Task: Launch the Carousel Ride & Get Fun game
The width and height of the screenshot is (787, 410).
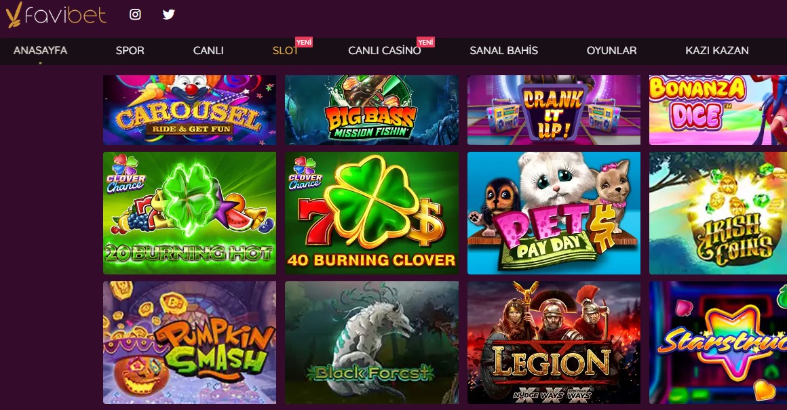Action: tap(190, 110)
